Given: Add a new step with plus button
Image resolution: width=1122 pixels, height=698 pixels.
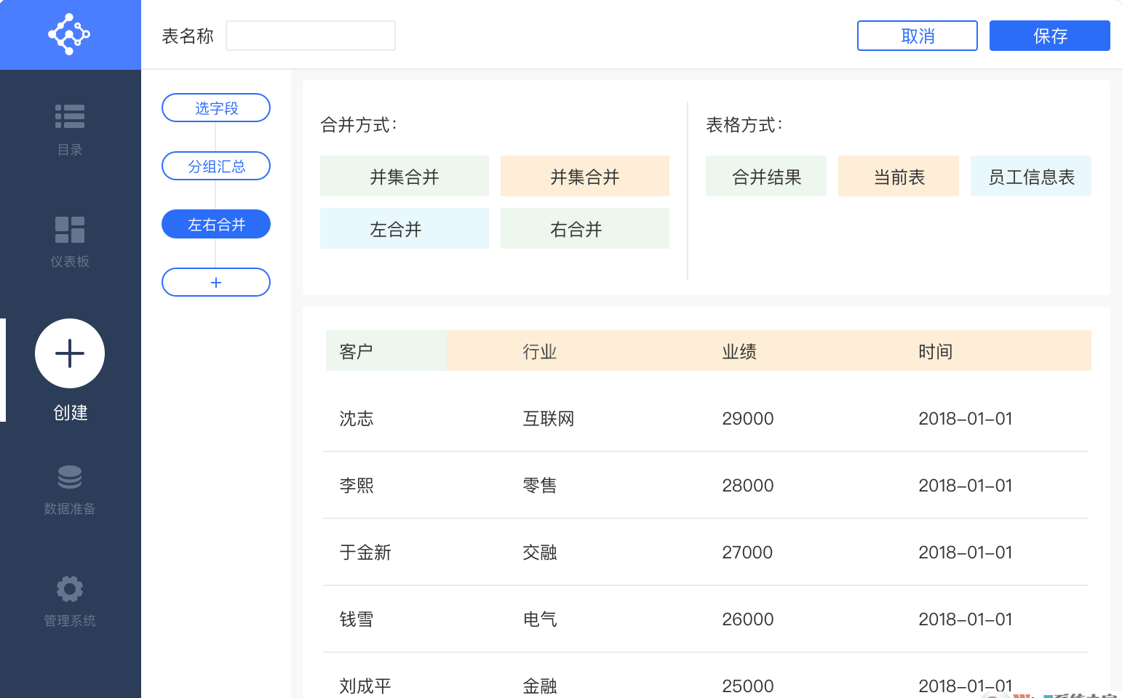Looking at the screenshot, I should tap(216, 282).
